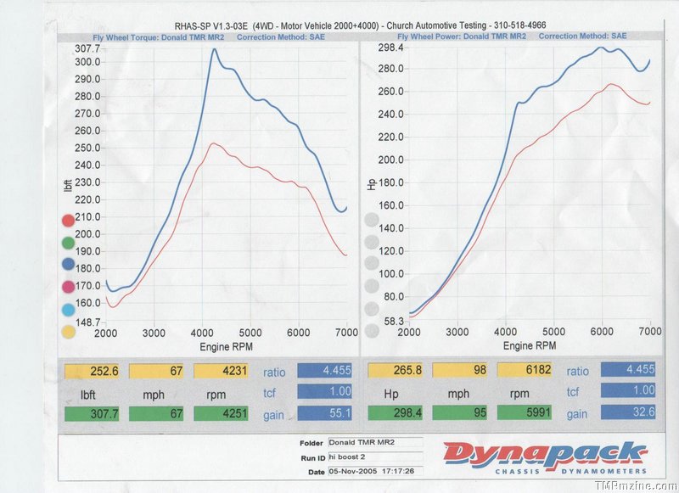Click the yellow 67 mph value box

coord(156,371)
